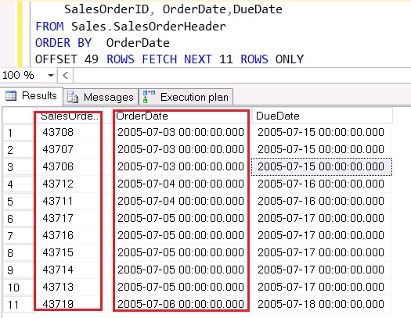Click the FROM keyword in query
Viewport: 411px width, 318px height.
coord(49,27)
